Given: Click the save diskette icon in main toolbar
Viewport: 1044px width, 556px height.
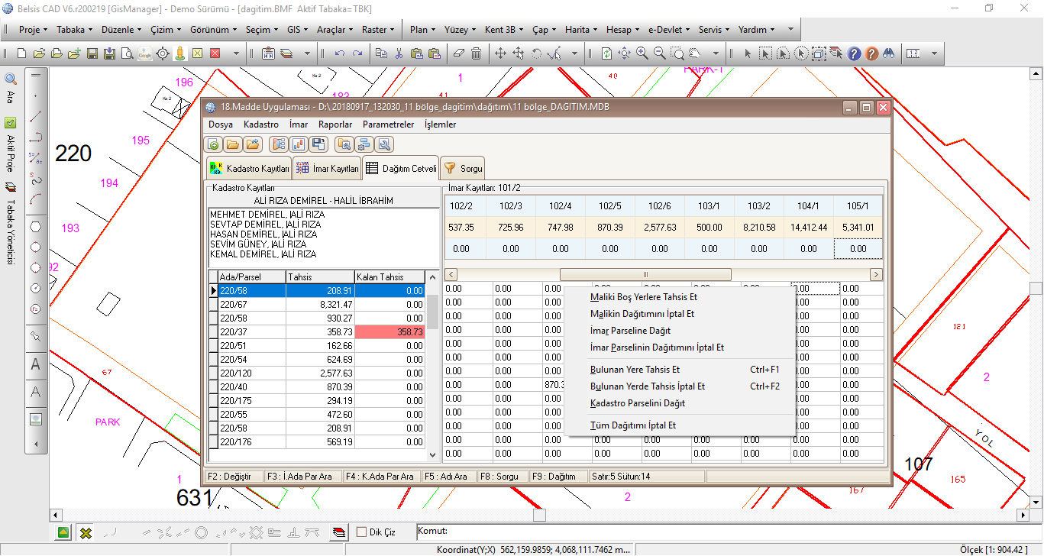Looking at the screenshot, I should (92, 53).
